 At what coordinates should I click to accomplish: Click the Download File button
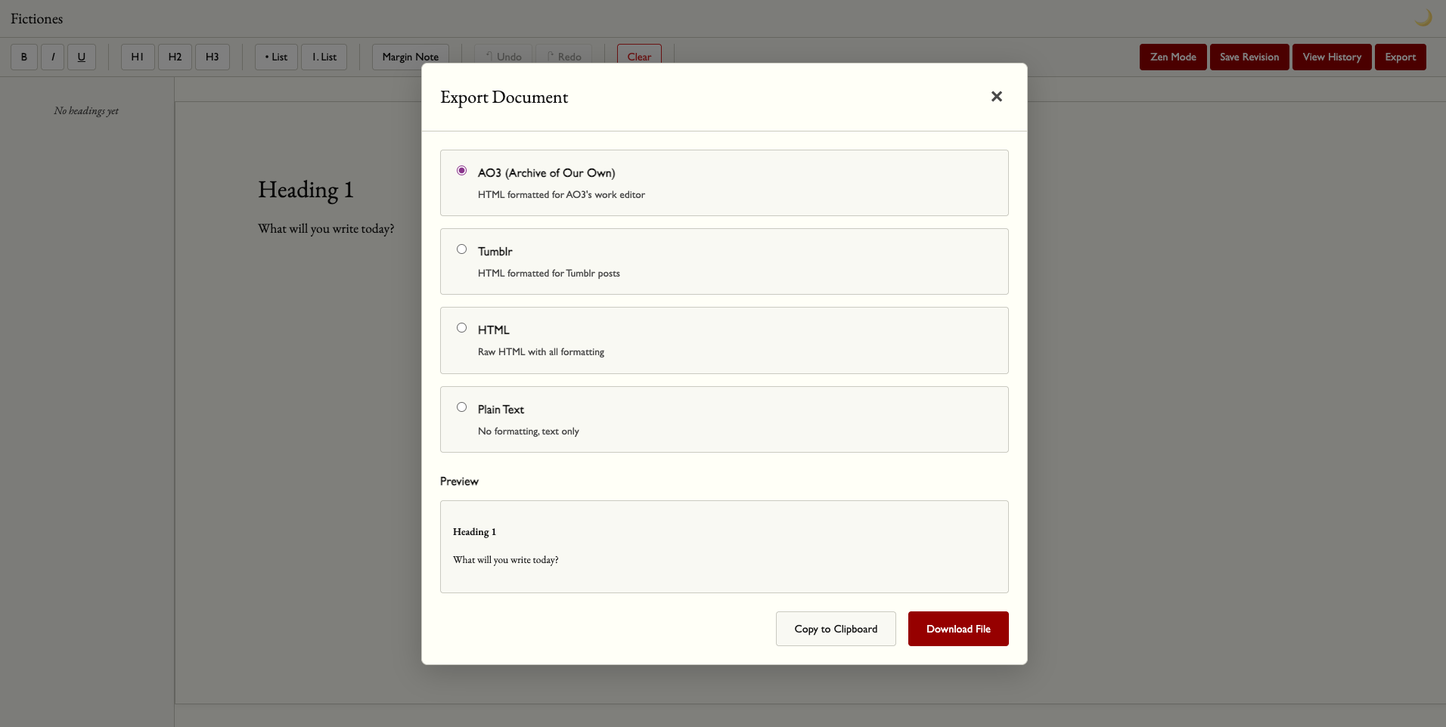click(x=958, y=629)
